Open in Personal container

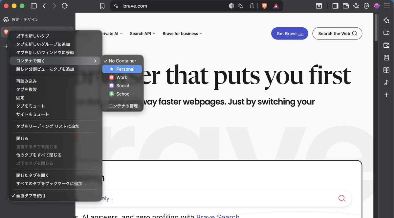tap(122, 69)
